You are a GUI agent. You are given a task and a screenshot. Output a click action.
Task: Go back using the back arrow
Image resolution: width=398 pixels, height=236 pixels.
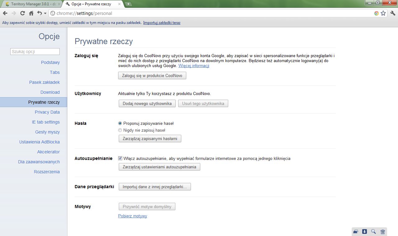[5, 13]
